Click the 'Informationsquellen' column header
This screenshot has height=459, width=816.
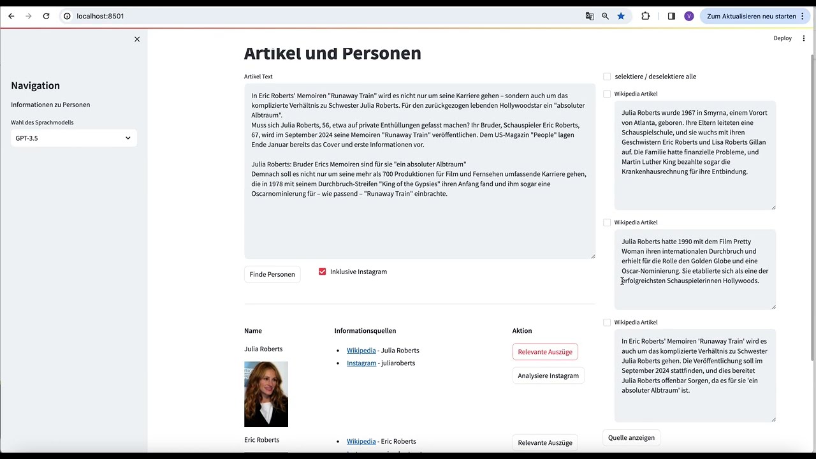(365, 331)
